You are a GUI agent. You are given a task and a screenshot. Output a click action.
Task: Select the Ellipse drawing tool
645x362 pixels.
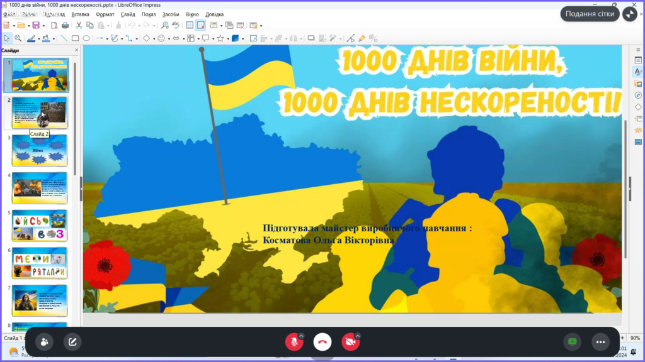tap(86, 38)
